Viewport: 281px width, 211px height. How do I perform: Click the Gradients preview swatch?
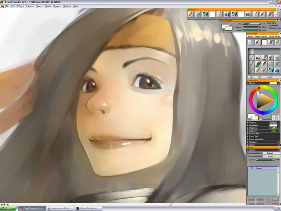click(x=273, y=125)
